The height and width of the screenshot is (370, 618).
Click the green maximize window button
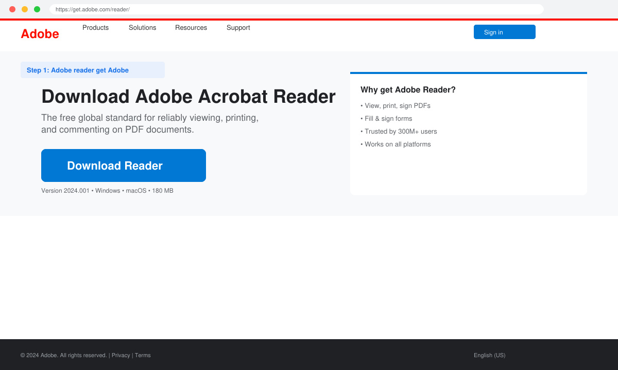pos(37,9)
